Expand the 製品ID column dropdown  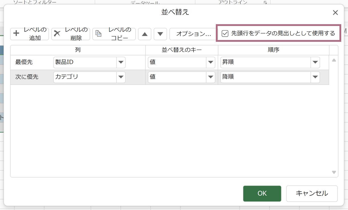click(121, 62)
